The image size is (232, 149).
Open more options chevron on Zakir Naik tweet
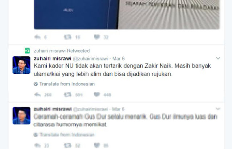point(218,58)
